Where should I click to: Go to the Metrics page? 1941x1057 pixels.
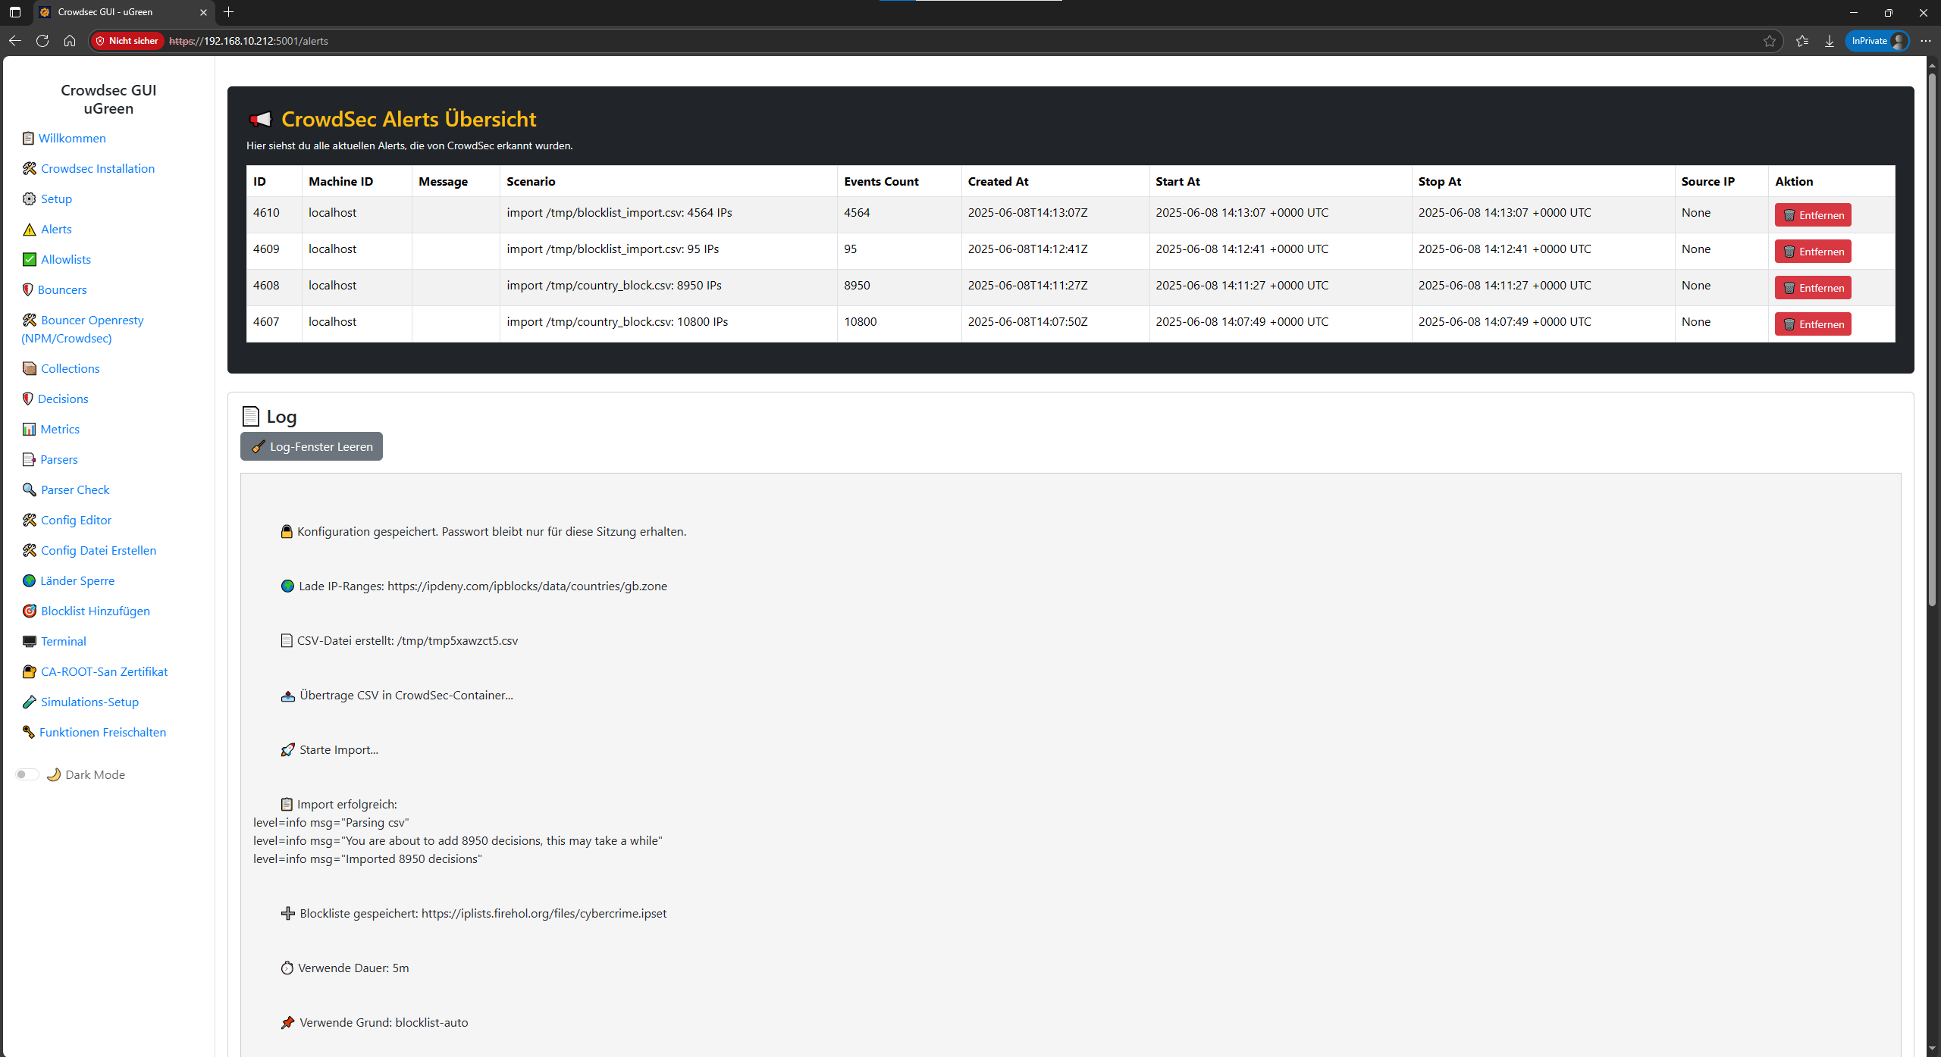point(60,429)
